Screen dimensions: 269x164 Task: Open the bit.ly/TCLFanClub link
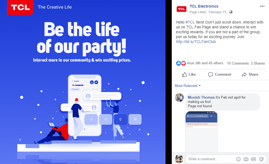tap(196, 42)
